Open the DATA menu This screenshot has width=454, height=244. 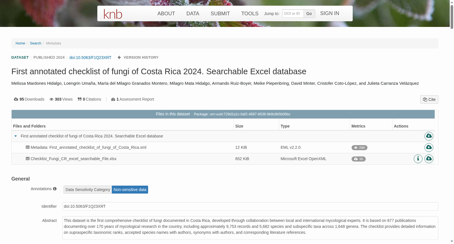(193, 14)
